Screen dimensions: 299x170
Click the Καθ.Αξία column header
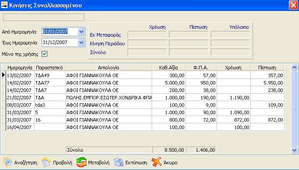pyautogui.click(x=168, y=68)
